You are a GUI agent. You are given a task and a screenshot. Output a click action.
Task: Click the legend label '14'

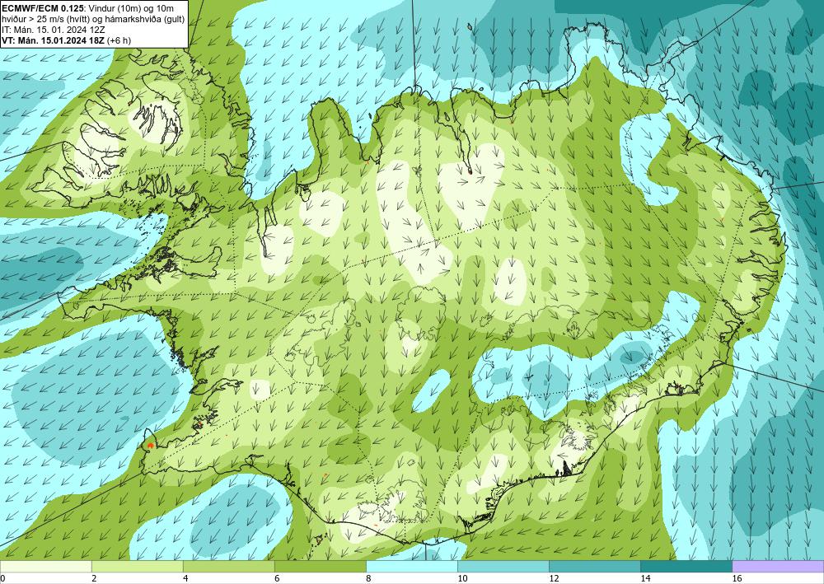click(x=645, y=578)
